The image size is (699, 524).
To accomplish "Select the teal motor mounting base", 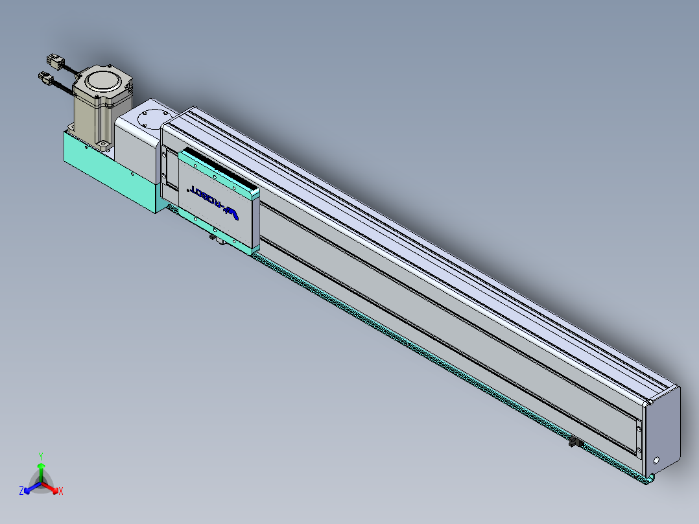I will 110,173.
